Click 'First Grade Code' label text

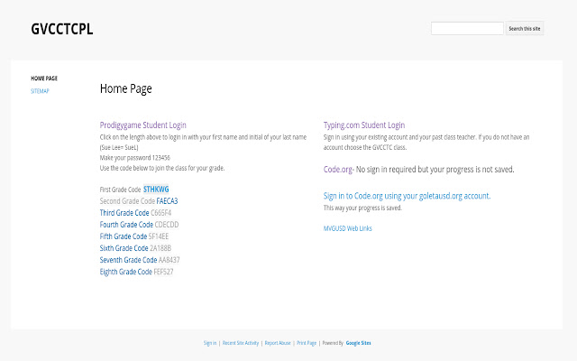120,190
